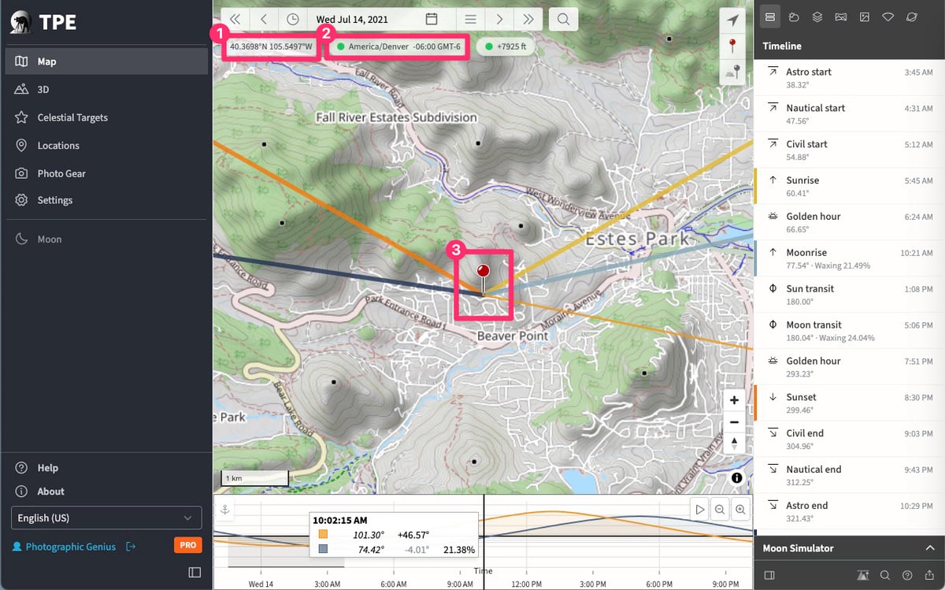Image resolution: width=945 pixels, height=590 pixels.
Task: Select weather cloud-sun panel tab
Action: [795, 17]
